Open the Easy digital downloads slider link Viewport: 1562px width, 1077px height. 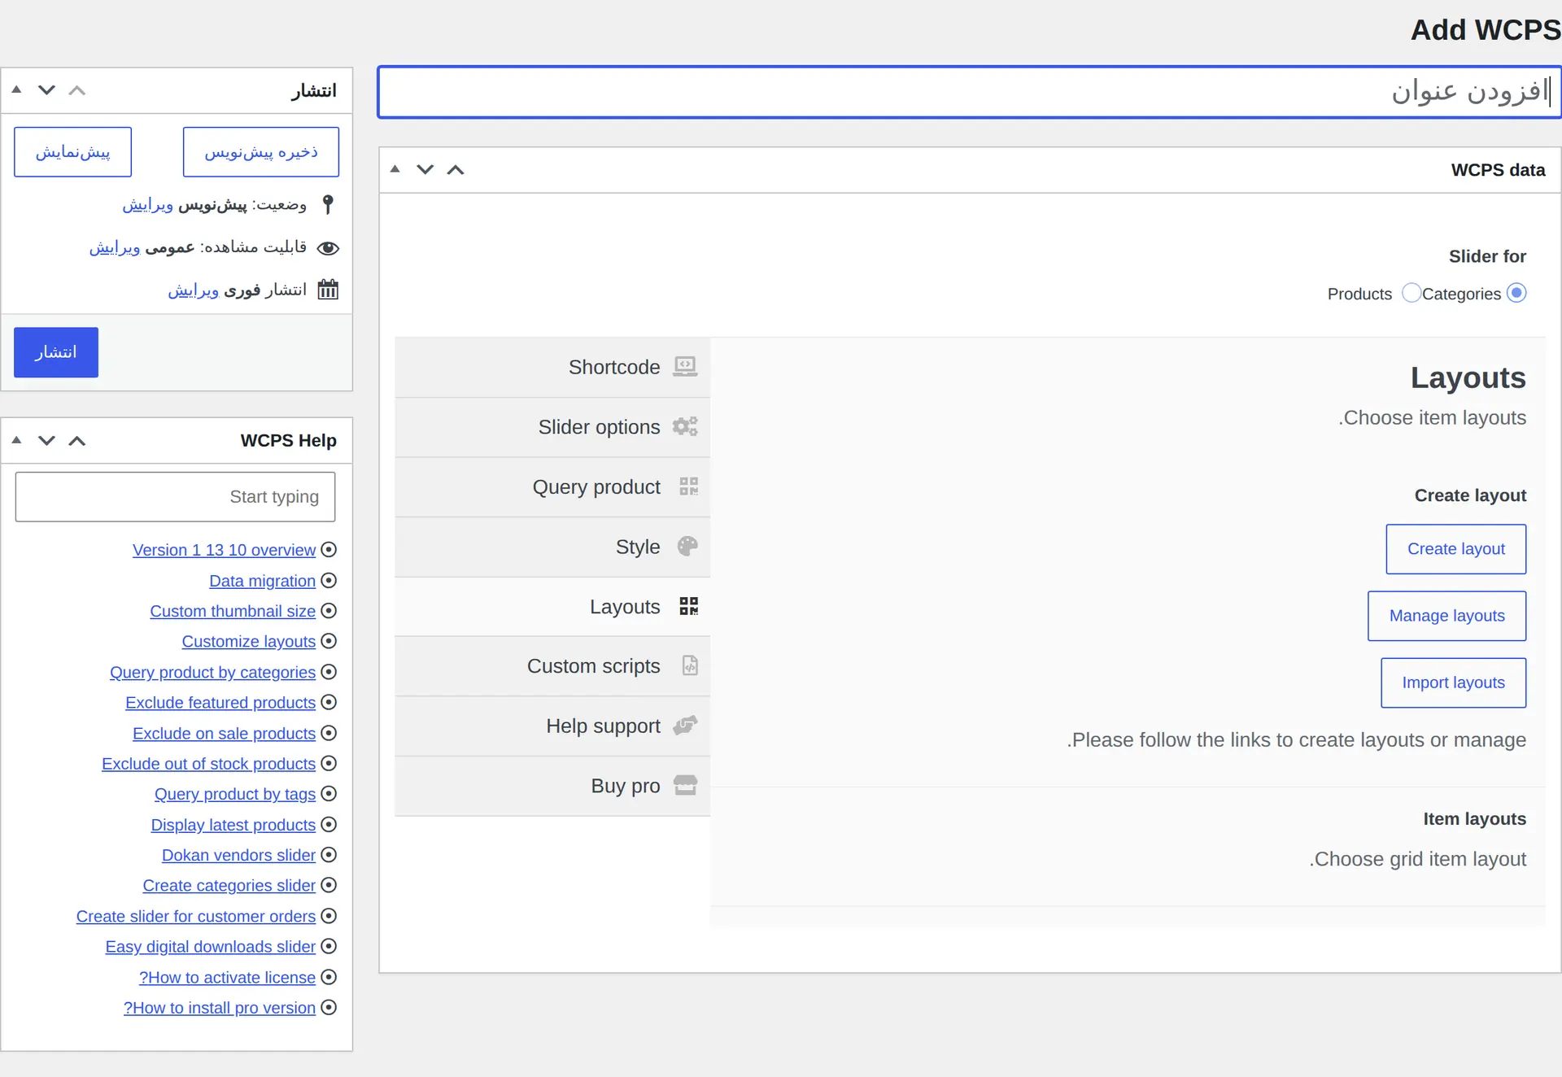click(211, 947)
